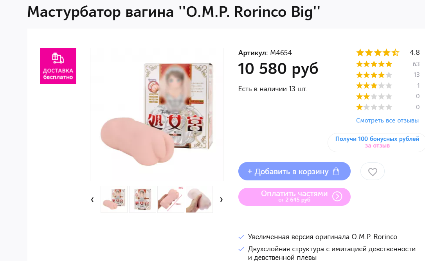Filter reviews by three-star row
The image size is (425, 261).
(387, 86)
